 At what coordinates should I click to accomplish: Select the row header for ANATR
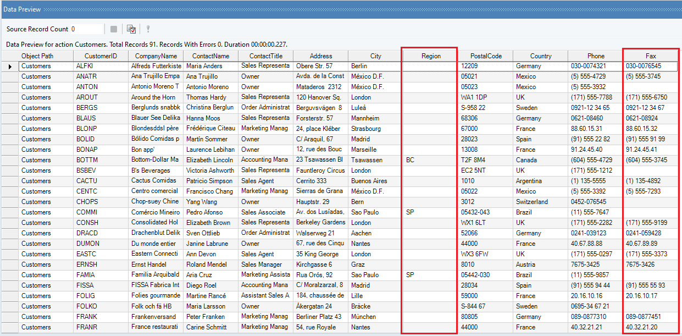10,76
